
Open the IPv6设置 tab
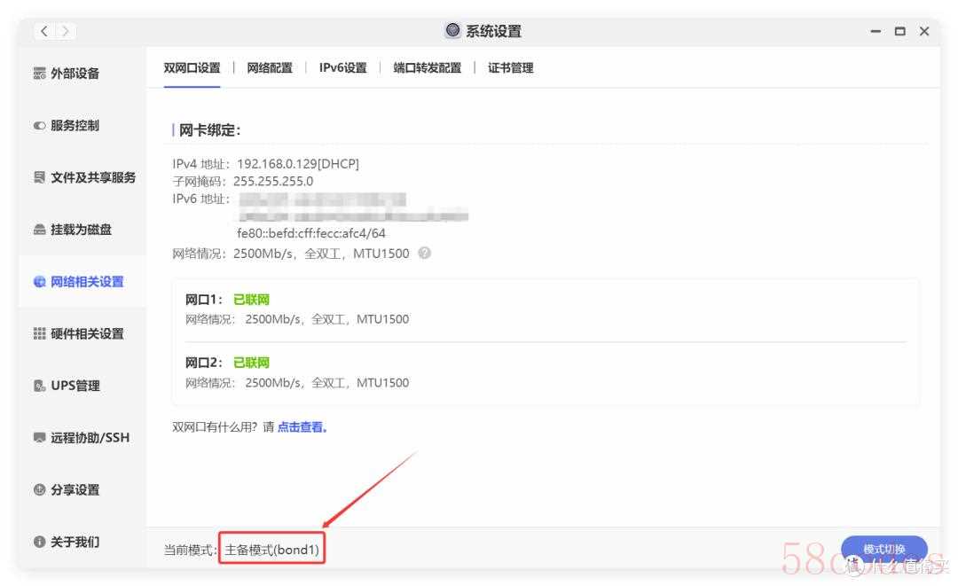pos(342,67)
